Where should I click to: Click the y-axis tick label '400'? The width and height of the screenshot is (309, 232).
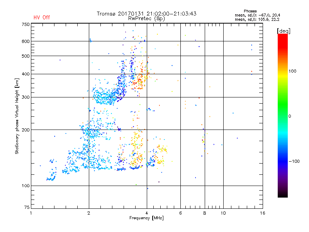[25, 74]
